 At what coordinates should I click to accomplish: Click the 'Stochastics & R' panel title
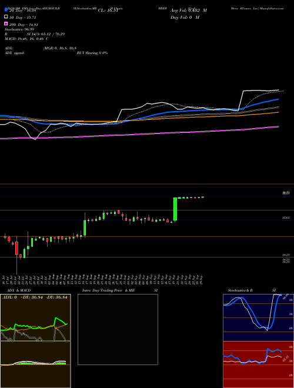click(240, 290)
